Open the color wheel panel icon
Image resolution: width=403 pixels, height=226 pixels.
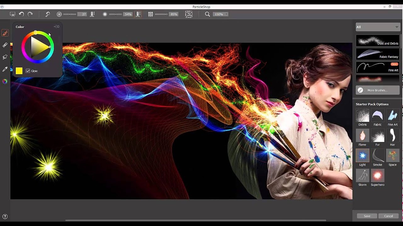(5, 81)
